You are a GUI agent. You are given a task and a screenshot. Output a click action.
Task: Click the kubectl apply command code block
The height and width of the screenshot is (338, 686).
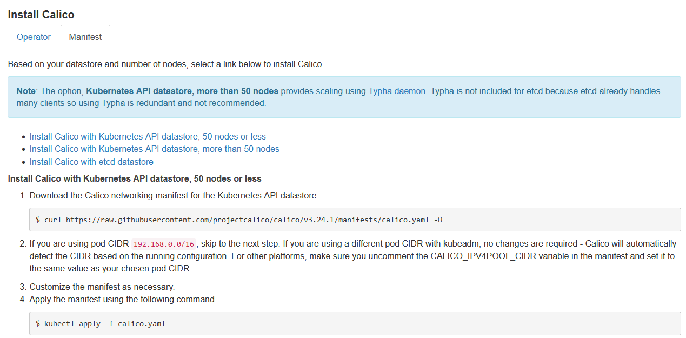[355, 323]
